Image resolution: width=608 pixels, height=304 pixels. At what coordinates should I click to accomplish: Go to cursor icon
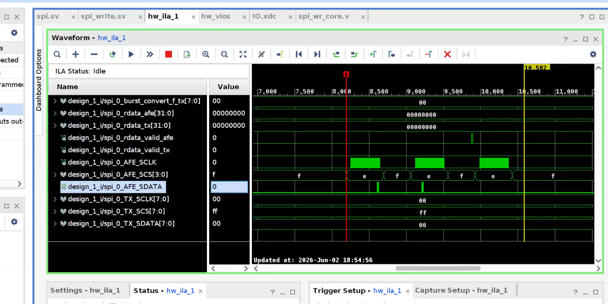coord(280,54)
